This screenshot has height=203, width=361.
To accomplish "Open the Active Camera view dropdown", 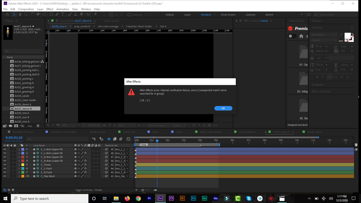I will (x=159, y=125).
